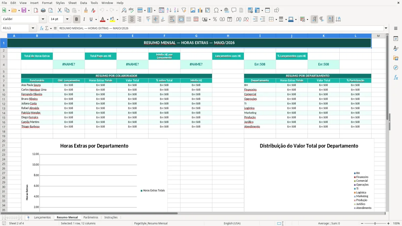Open the Draw Functions shapes icon

click(x=277, y=10)
